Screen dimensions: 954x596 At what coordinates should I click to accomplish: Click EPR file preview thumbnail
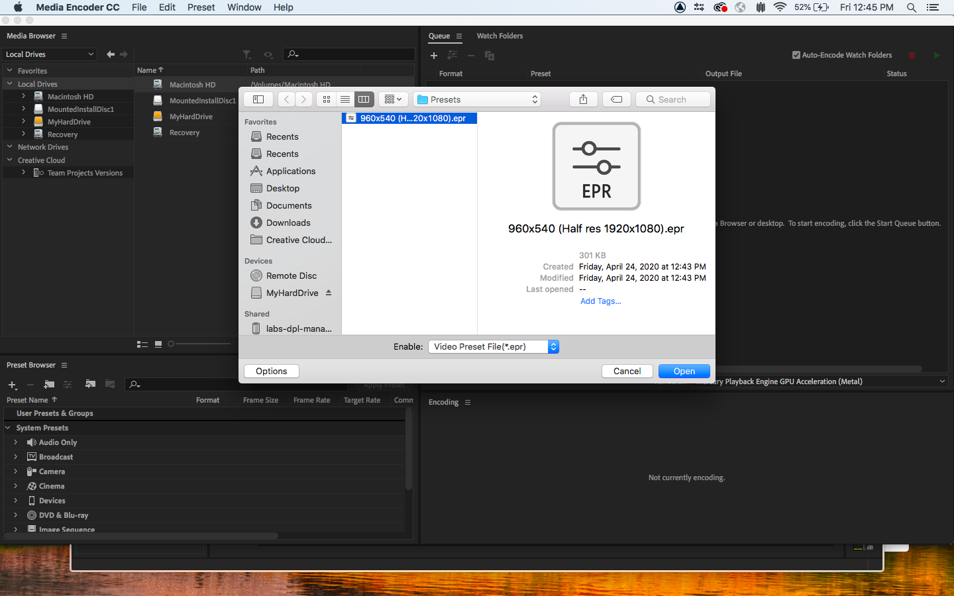596,166
